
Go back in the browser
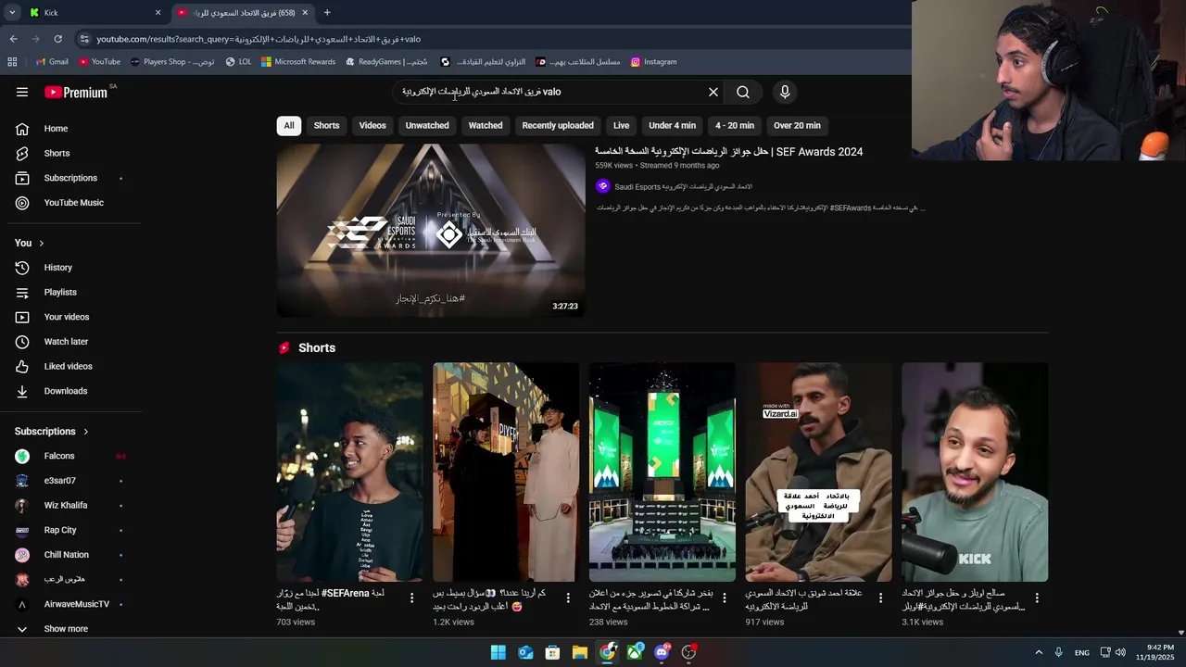tap(13, 39)
